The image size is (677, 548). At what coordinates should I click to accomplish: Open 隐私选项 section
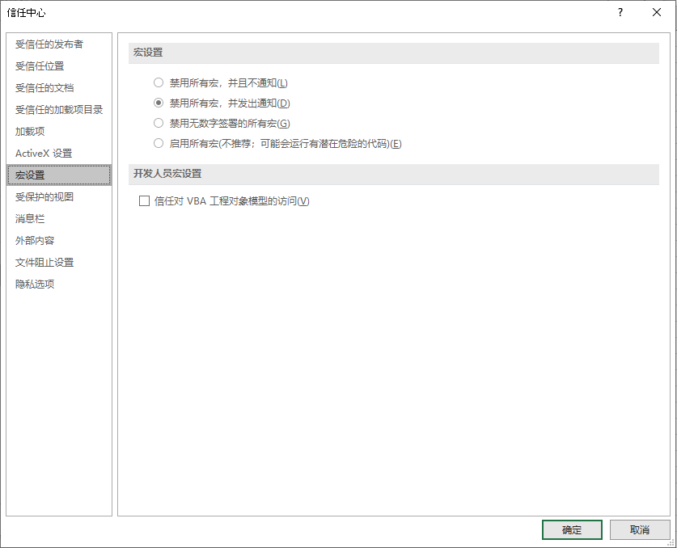pyautogui.click(x=59, y=284)
